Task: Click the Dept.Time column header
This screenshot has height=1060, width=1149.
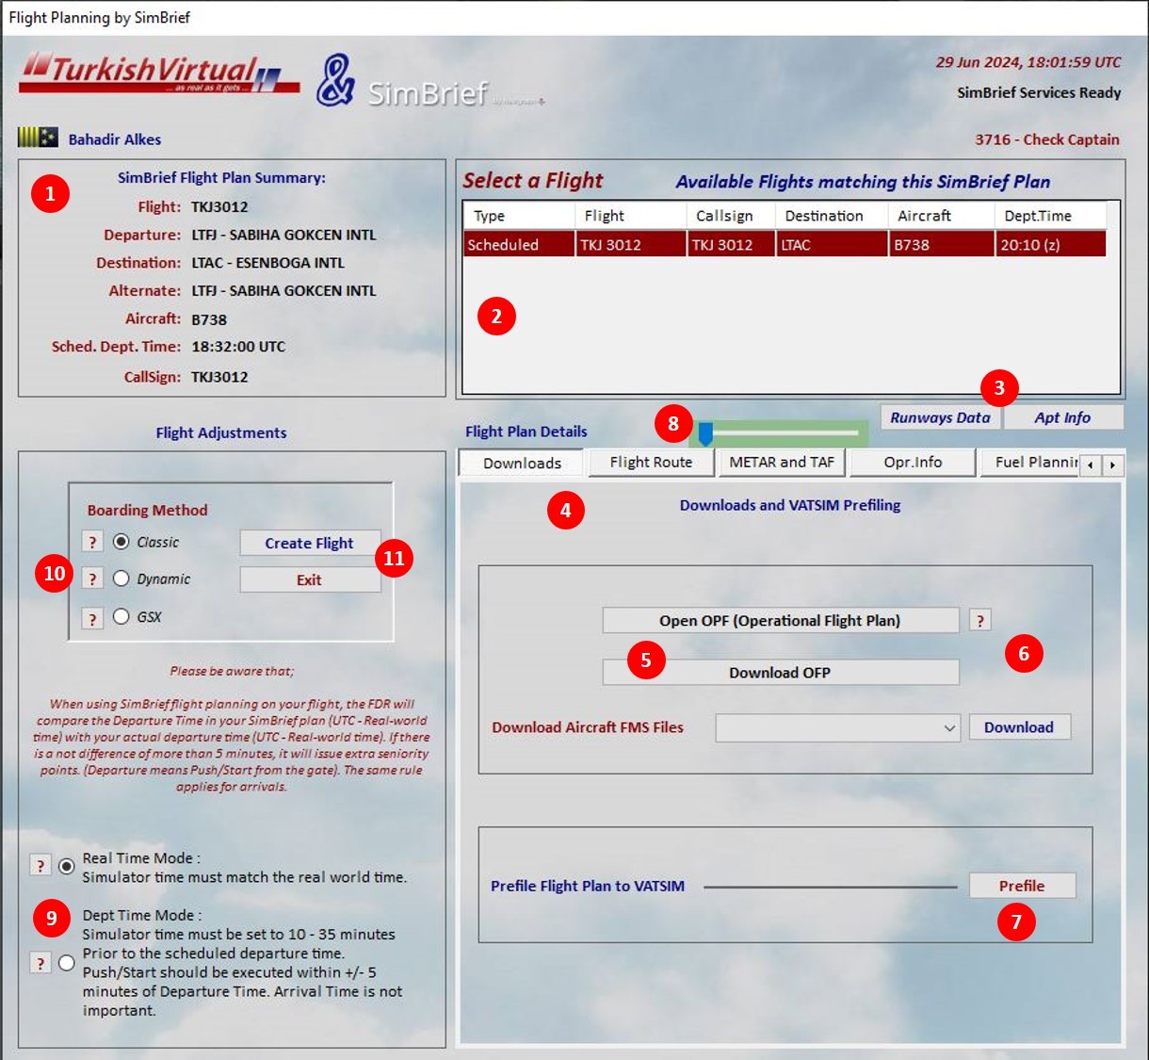Action: pyautogui.click(x=1051, y=216)
